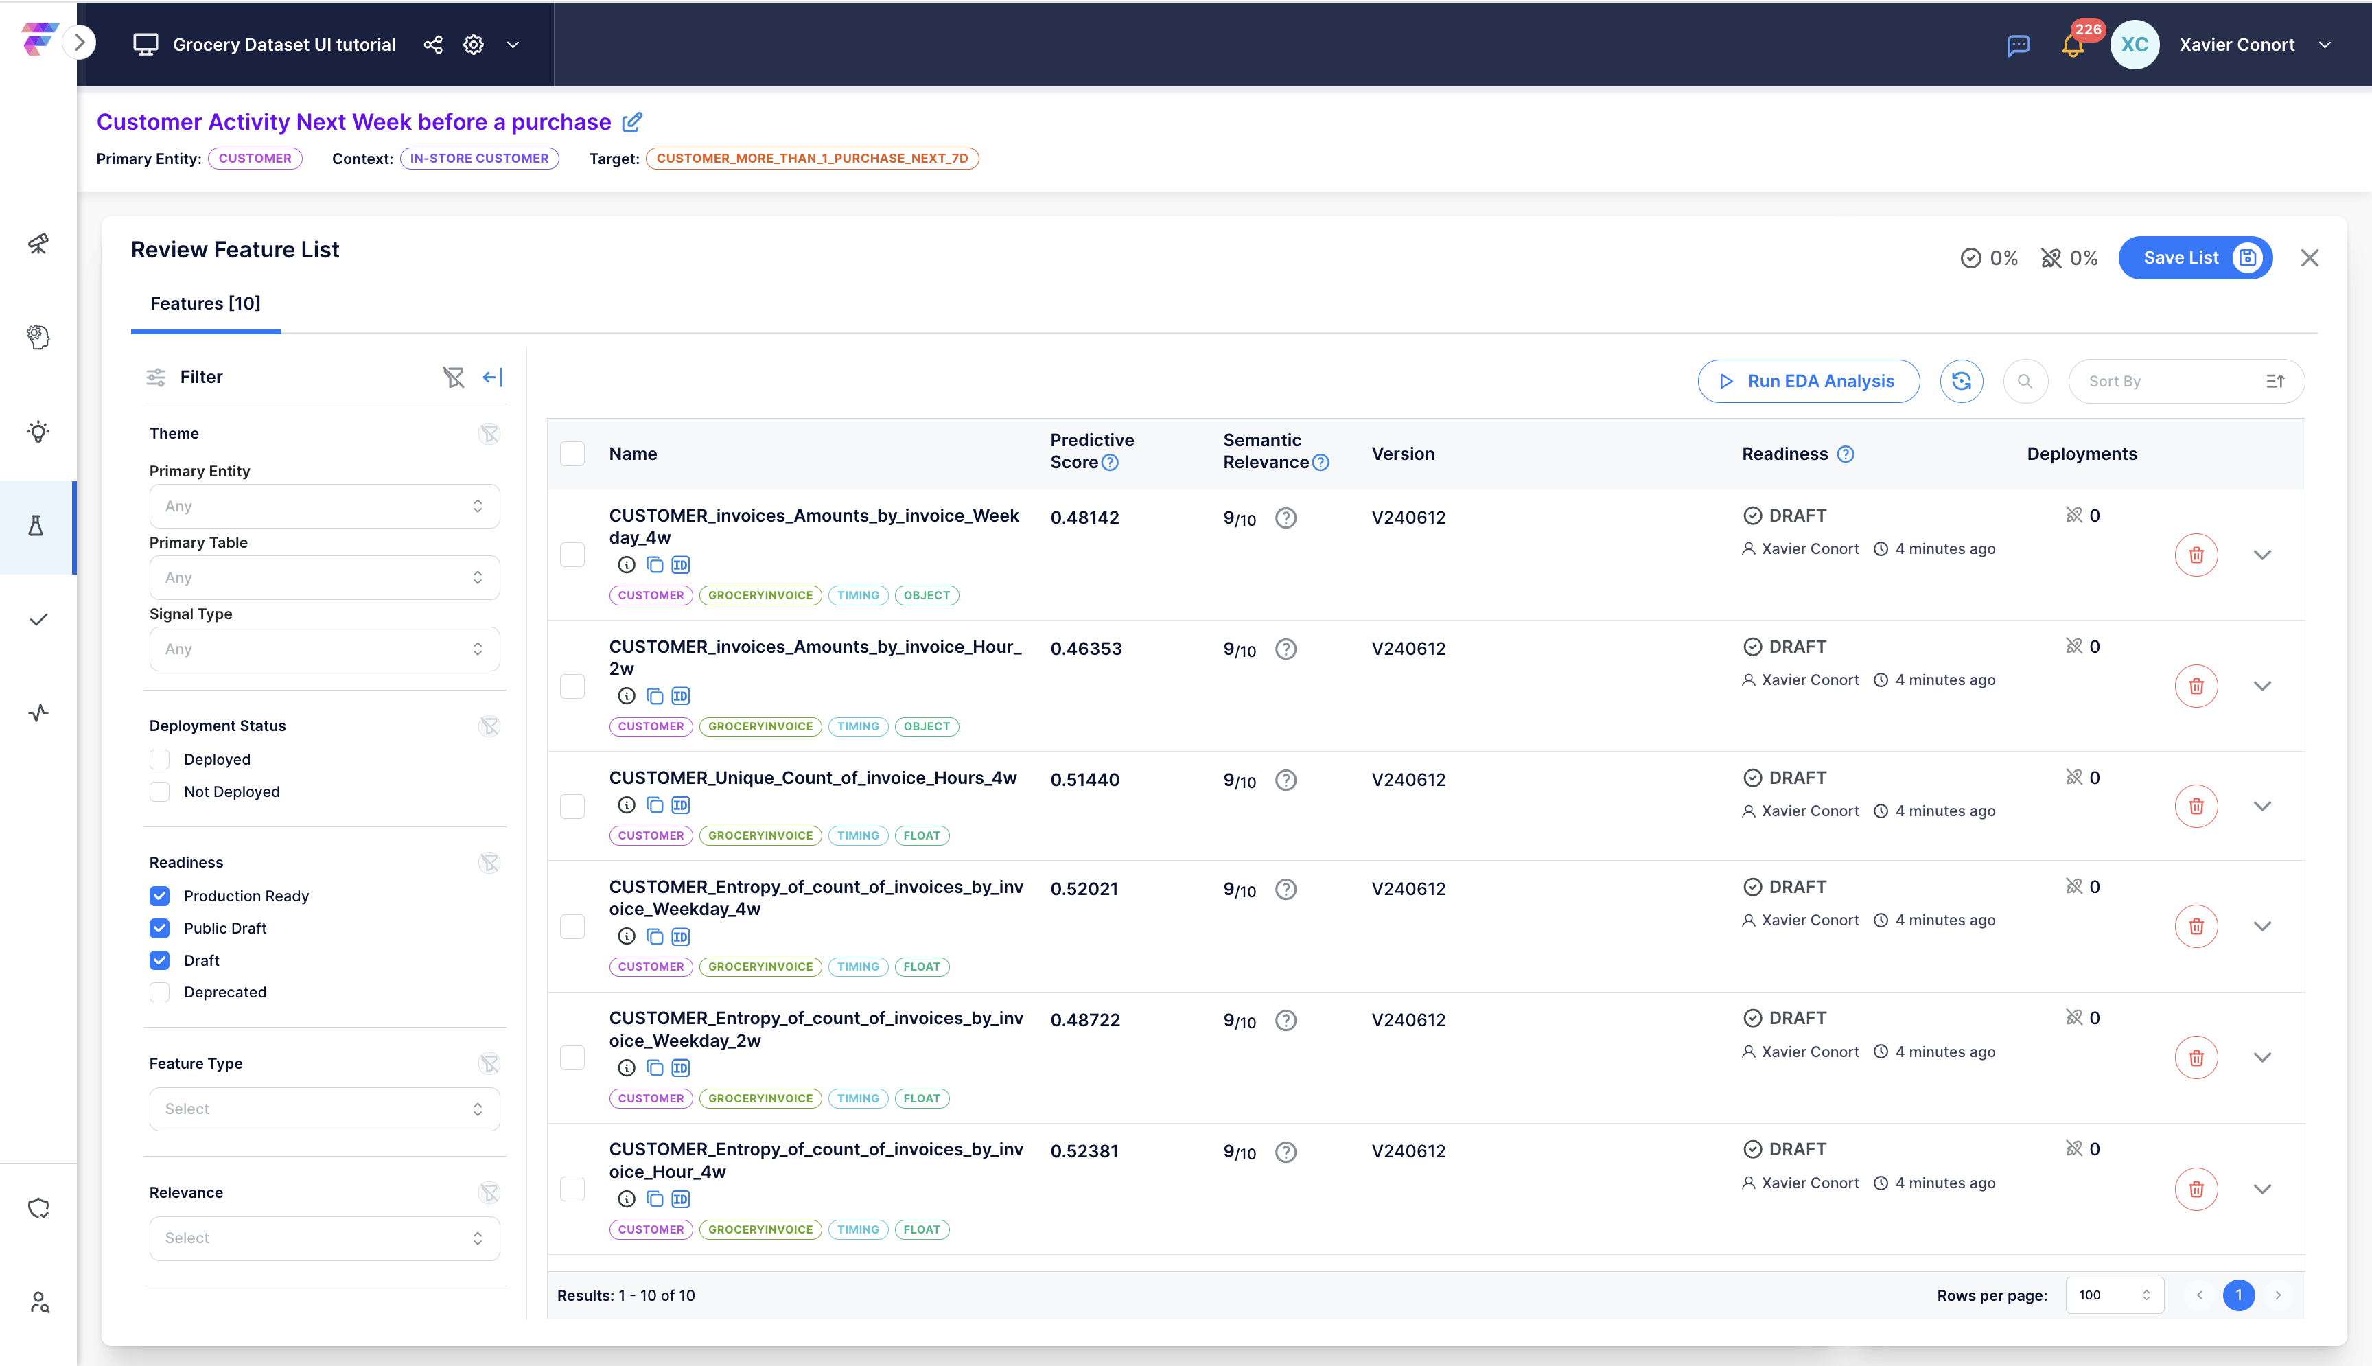The width and height of the screenshot is (2372, 1366).
Task: Clear the Readiness filter section
Action: (489, 862)
